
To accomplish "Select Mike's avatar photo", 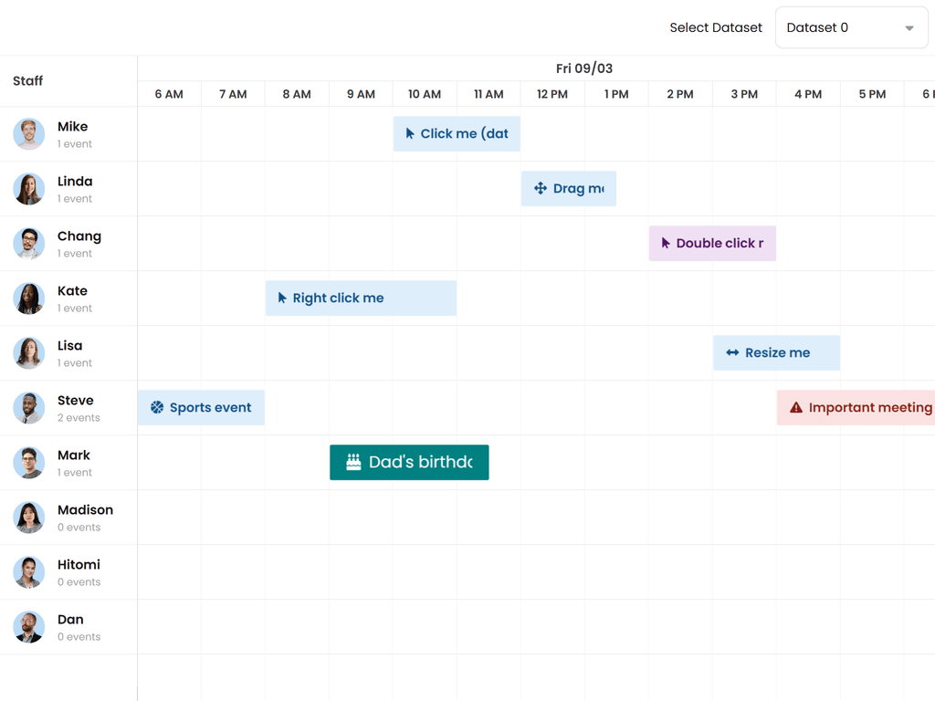I will (29, 134).
